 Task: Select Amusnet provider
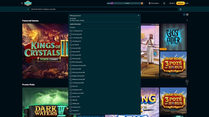(x=75, y=48)
